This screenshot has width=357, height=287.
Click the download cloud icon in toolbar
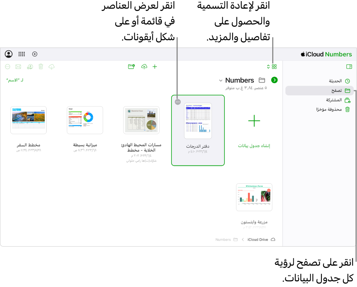[52, 67]
